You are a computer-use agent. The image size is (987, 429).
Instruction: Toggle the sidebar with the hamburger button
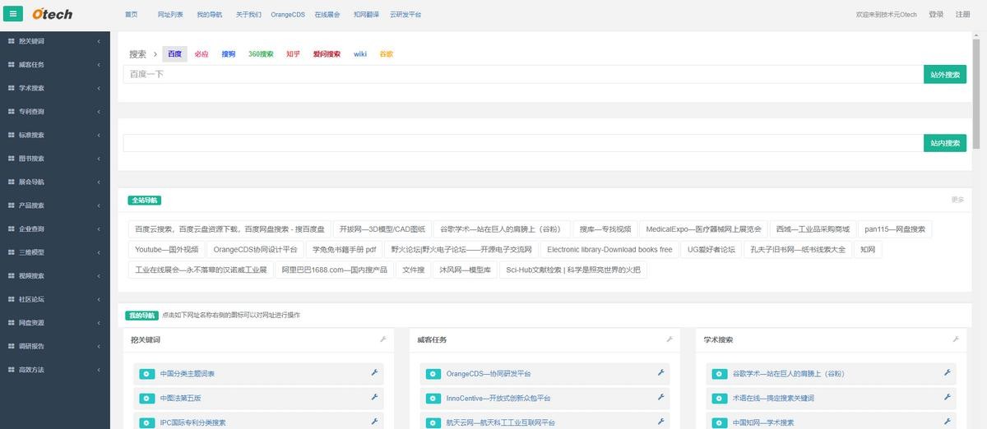click(x=12, y=14)
